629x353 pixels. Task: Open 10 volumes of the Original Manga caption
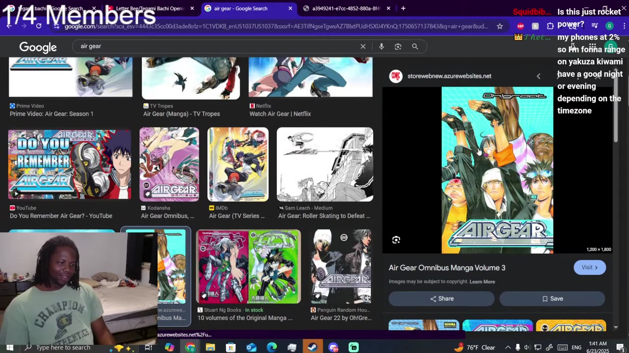point(245,318)
